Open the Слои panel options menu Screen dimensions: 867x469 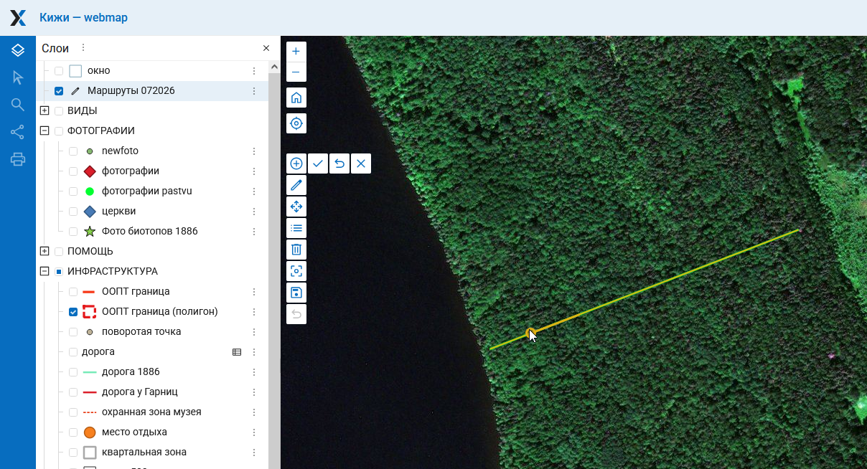(x=83, y=48)
